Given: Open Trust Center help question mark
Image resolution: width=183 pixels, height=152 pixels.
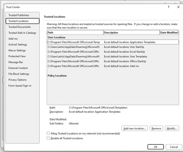Looking at the screenshot, I should [169, 7].
